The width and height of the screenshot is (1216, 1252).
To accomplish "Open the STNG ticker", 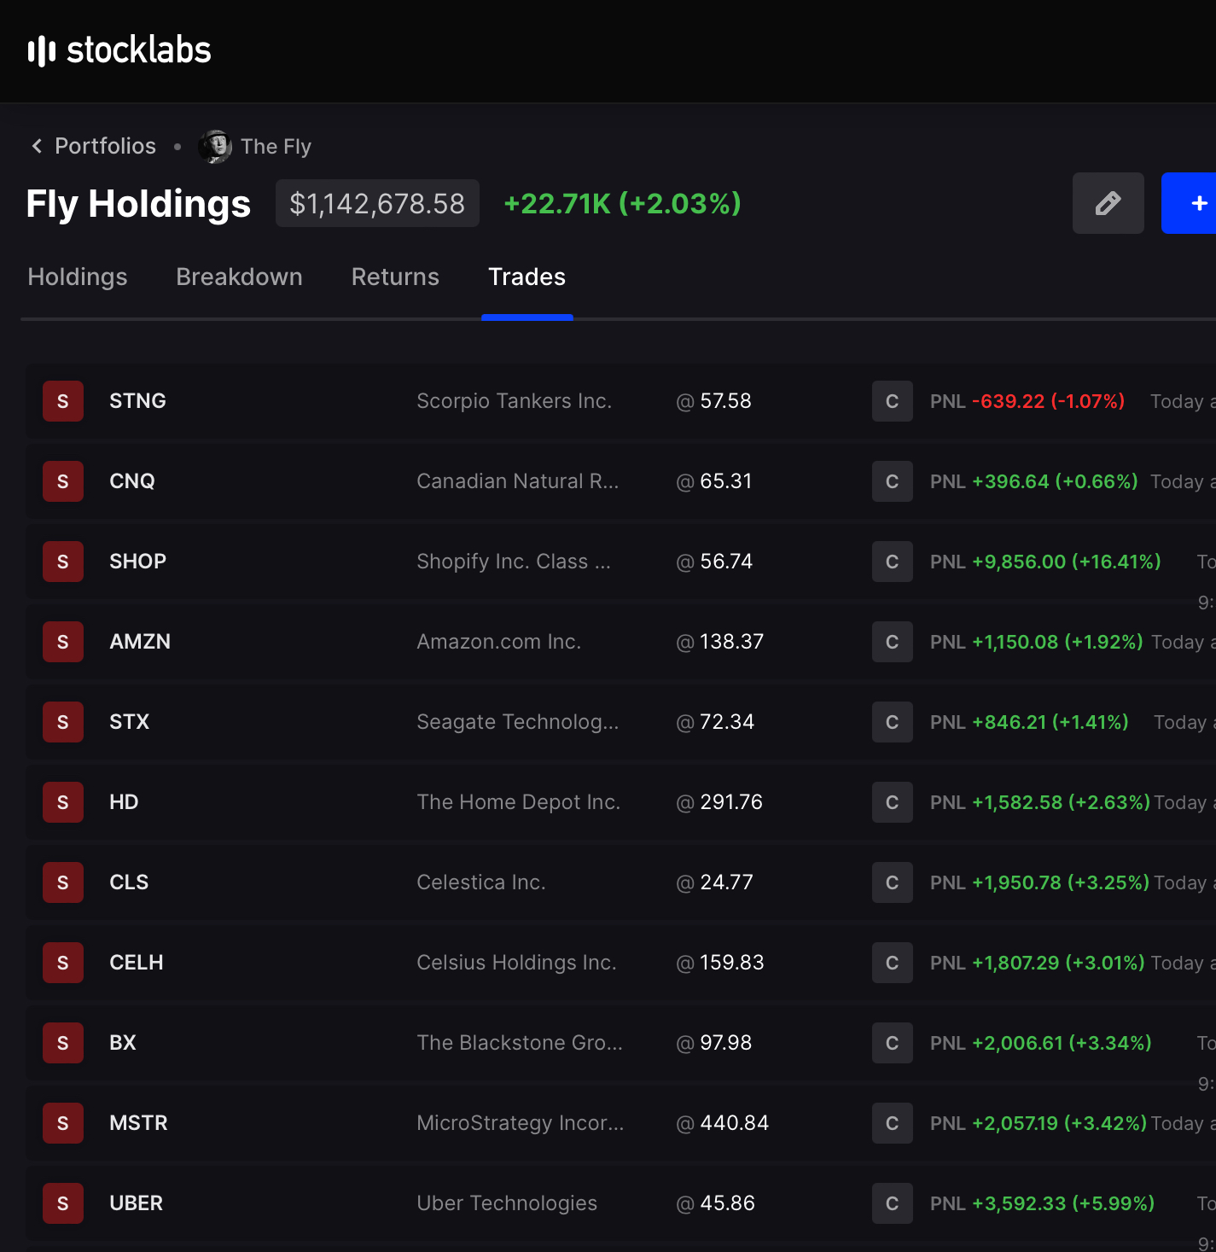I will pyautogui.click(x=137, y=401).
